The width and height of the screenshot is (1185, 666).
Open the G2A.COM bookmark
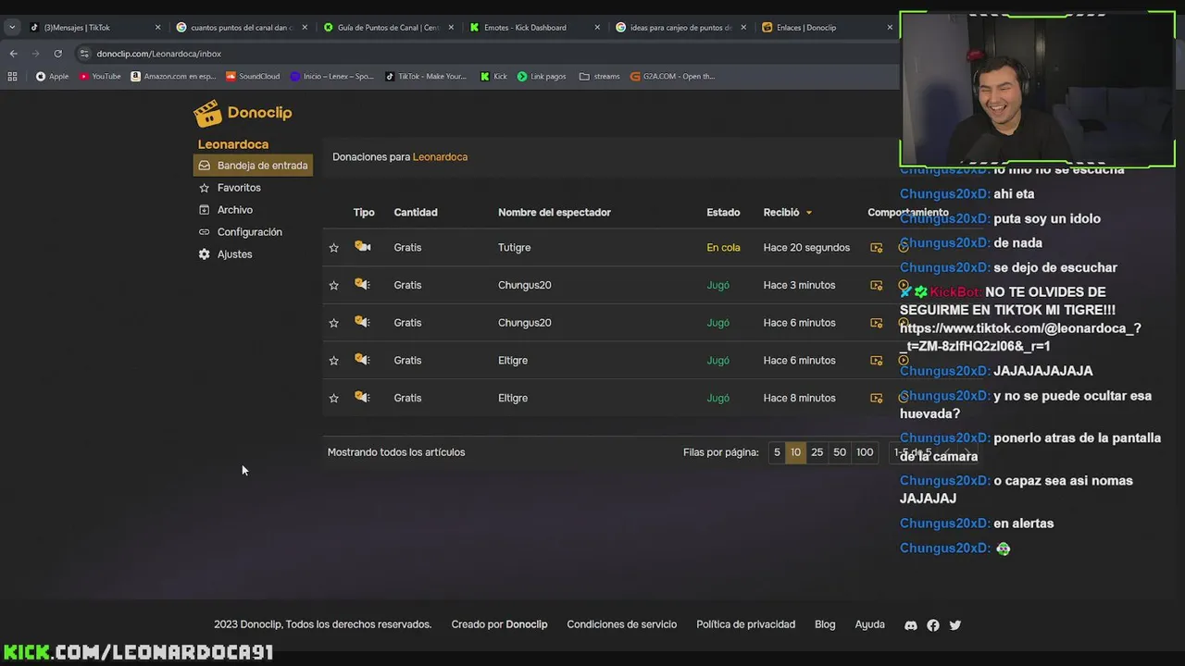672,77
